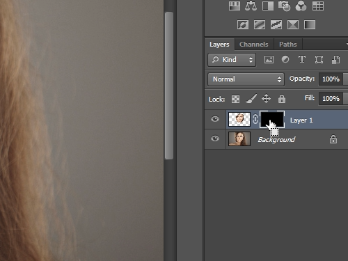Hide Layer 1 using its eye icon

[215, 119]
